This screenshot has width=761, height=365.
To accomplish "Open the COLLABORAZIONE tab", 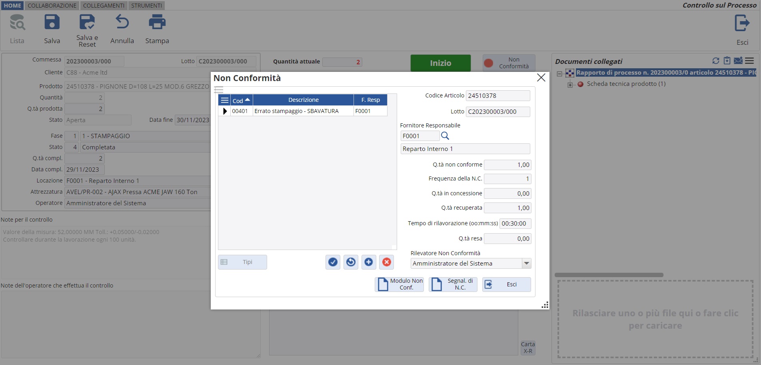I will click(x=52, y=6).
